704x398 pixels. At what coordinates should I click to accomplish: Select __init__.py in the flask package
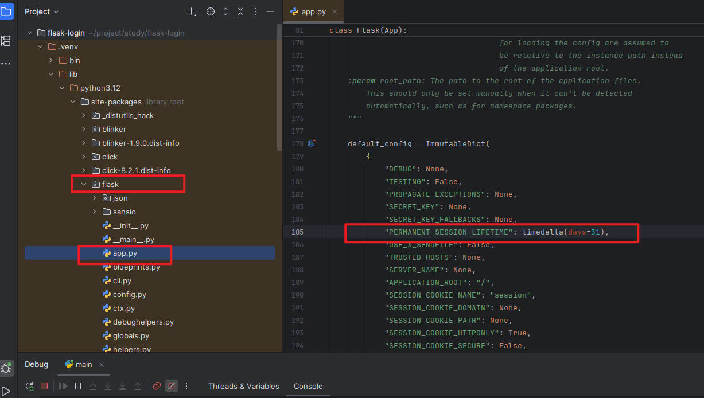(131, 225)
